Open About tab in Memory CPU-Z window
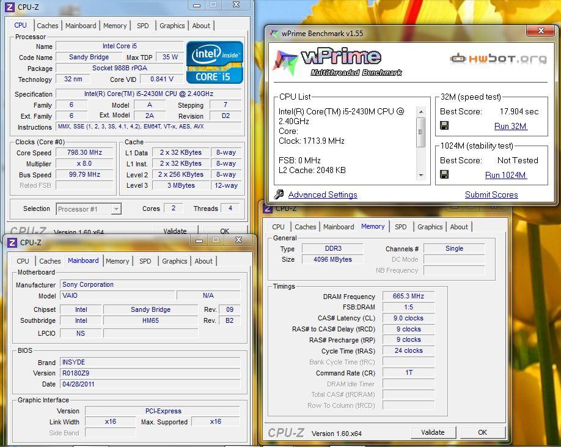The image size is (561, 447). click(x=459, y=227)
